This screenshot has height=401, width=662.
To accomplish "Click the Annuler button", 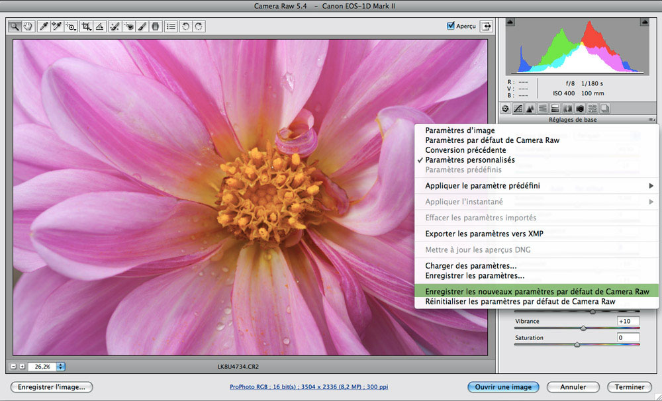I will coord(573,387).
